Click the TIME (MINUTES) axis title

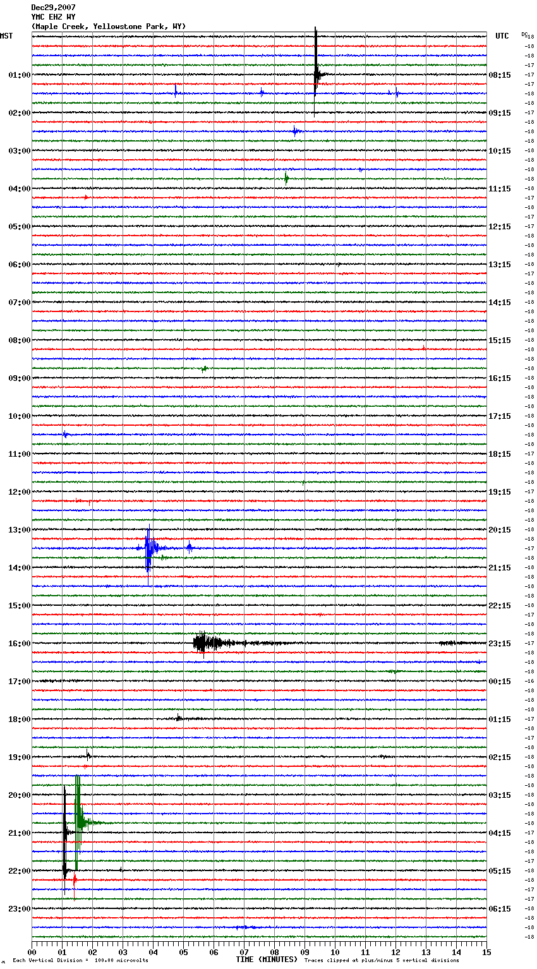[267, 960]
